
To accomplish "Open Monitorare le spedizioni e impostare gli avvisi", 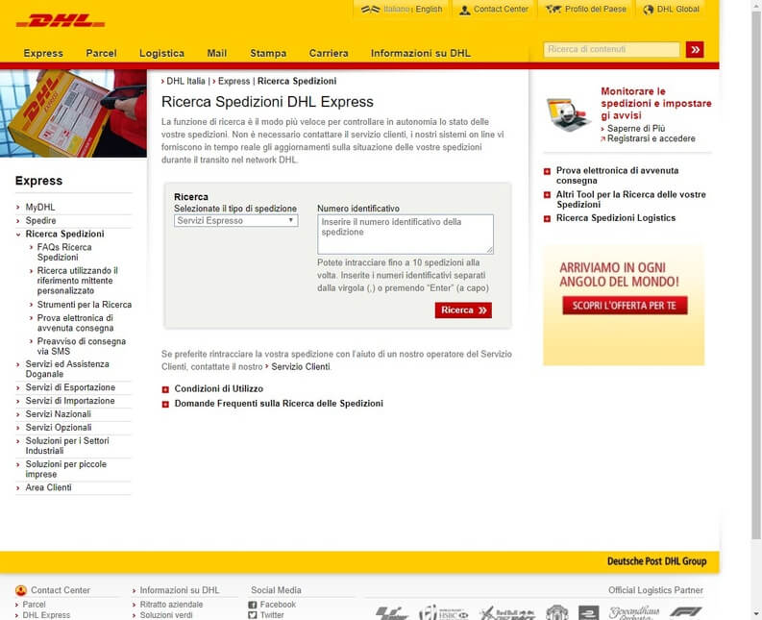I will pos(656,103).
